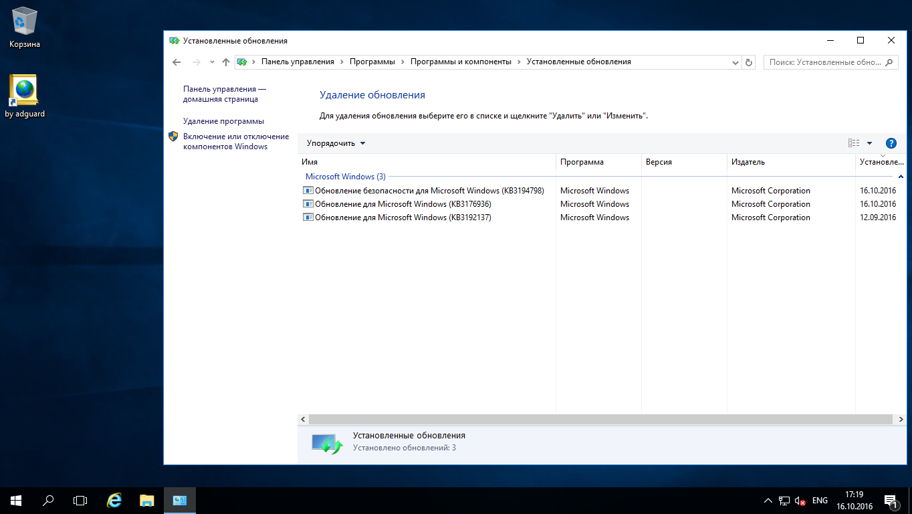Image resolution: width=912 pixels, height=514 pixels.
Task: Sort by the Программа column header
Action: (x=598, y=162)
